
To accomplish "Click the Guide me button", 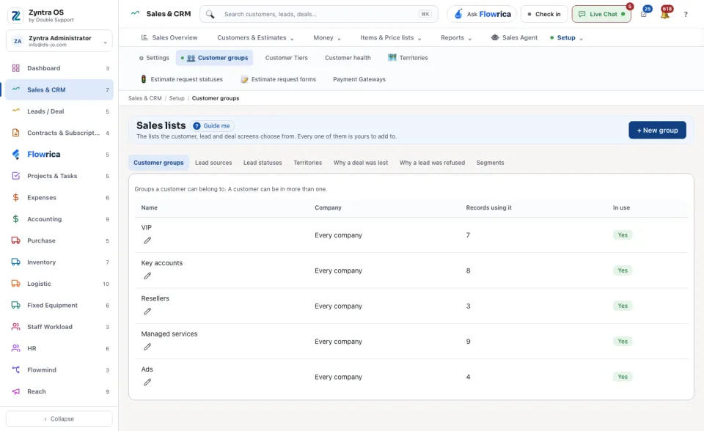I will click(x=212, y=126).
